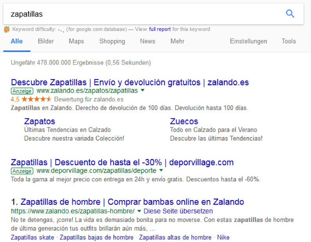
Task: Open the Zapatos sitelink
Action: point(40,121)
